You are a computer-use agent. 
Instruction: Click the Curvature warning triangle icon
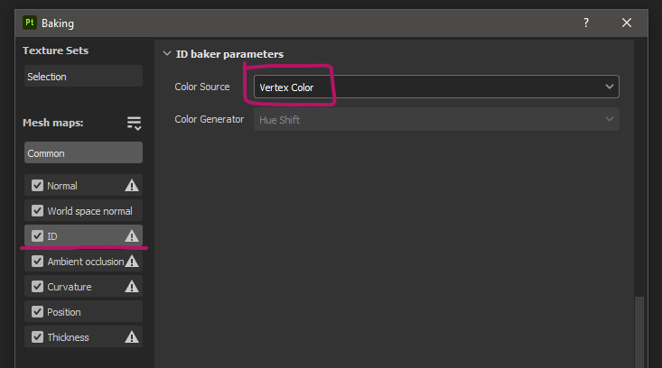pos(132,287)
